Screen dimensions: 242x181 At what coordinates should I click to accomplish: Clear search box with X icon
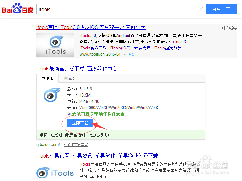[x=201, y=9]
